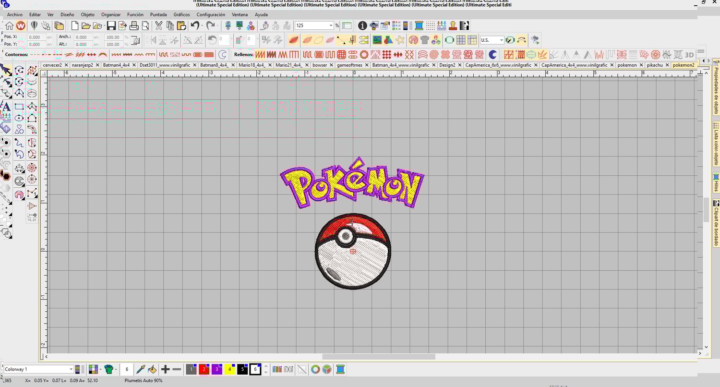720x387 pixels.
Task: Select the arrow selection tool in toolbox
Action: click(x=6, y=70)
